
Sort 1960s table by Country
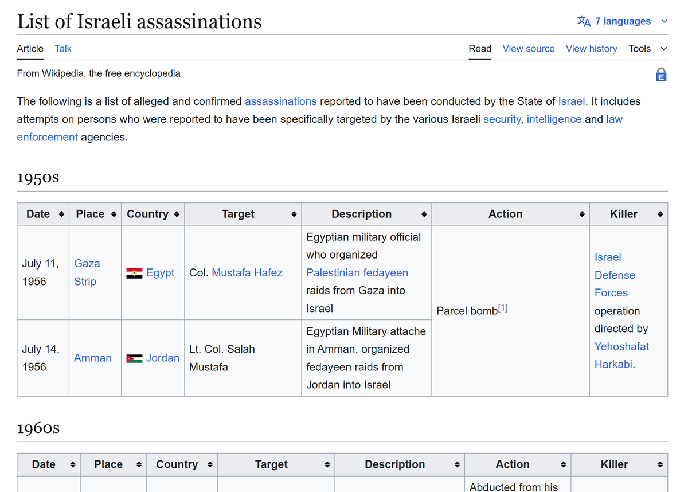coord(210,465)
